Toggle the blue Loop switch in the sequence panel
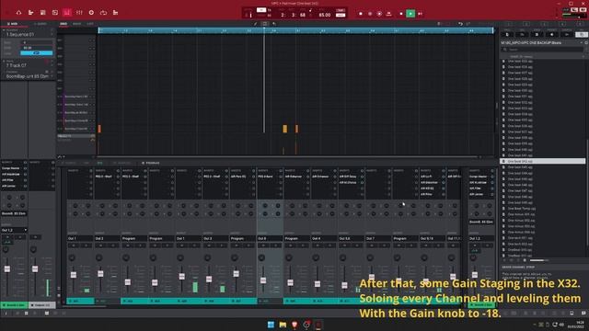The height and width of the screenshot is (331, 589). 37,53
